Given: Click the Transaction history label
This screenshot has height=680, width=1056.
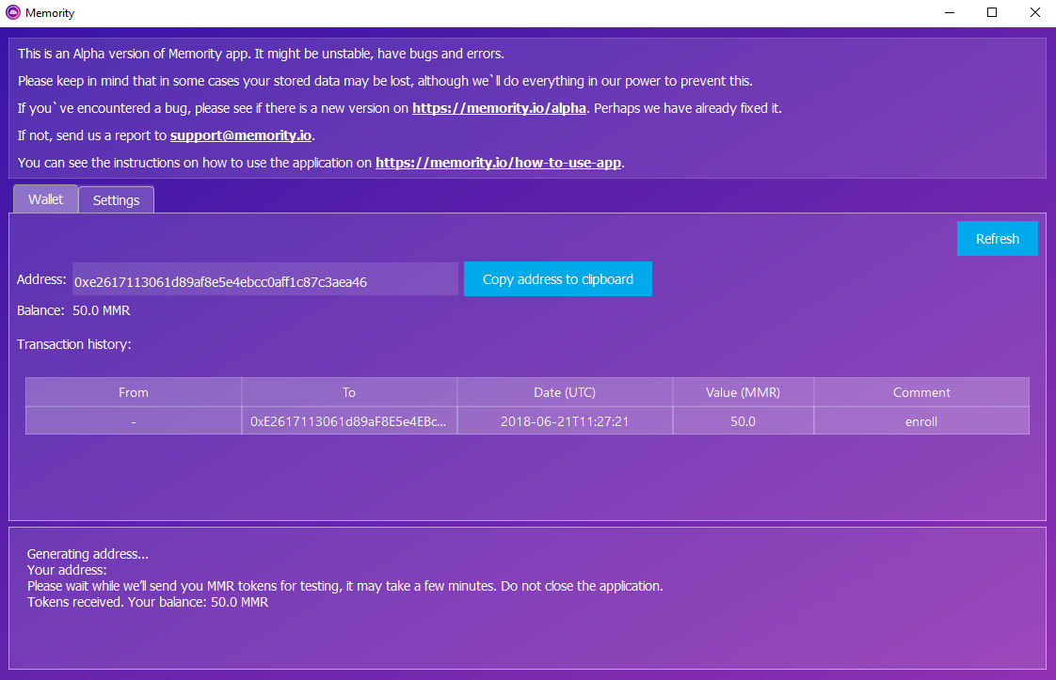Looking at the screenshot, I should 74,345.
